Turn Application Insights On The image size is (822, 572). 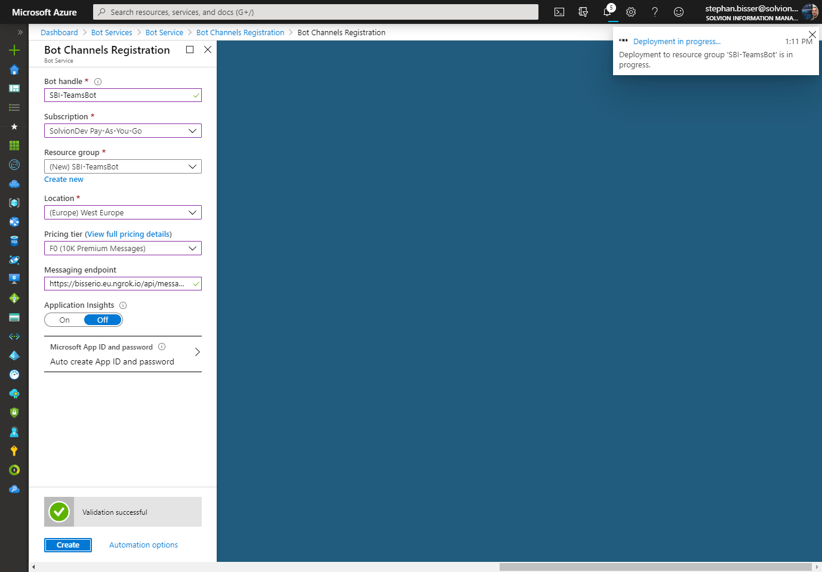click(64, 320)
